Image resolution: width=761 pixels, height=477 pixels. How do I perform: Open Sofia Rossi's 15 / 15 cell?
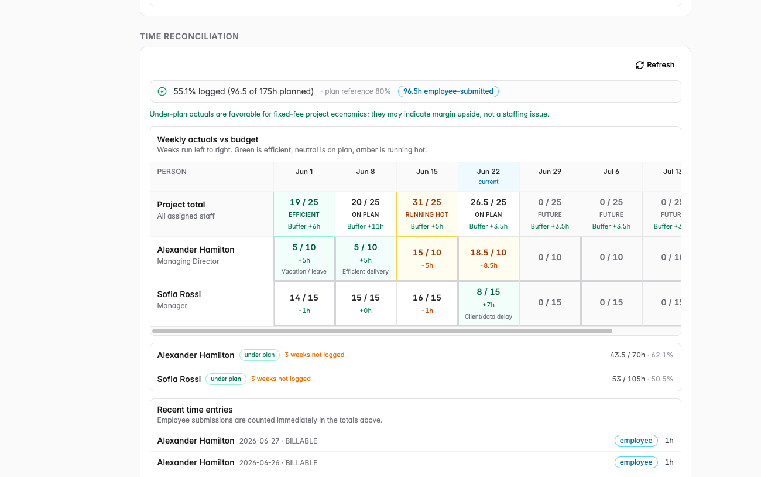pyautogui.click(x=366, y=304)
